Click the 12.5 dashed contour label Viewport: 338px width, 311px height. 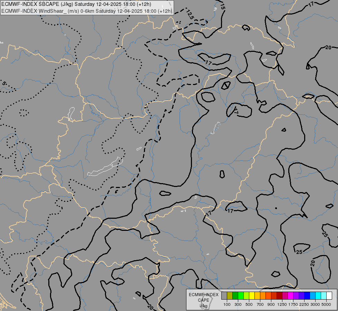click(190, 15)
